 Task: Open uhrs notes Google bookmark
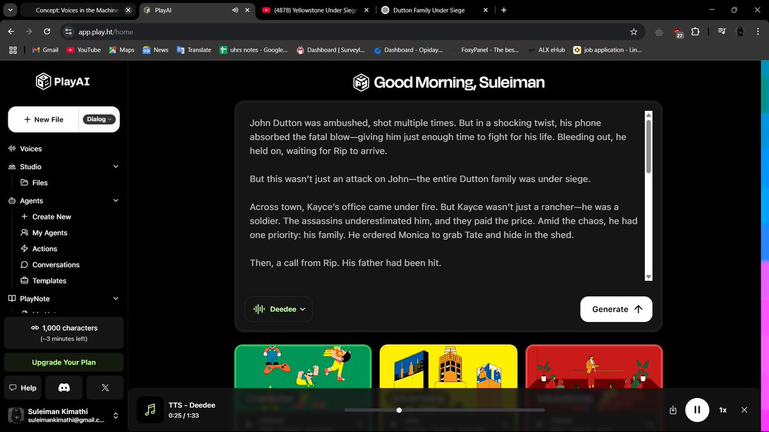[254, 50]
